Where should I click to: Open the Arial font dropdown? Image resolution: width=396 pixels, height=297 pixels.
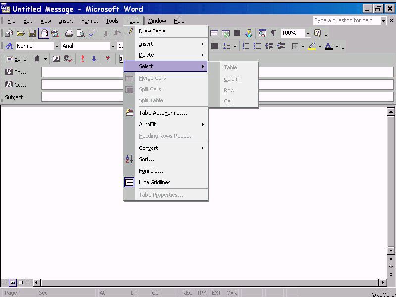(x=113, y=46)
